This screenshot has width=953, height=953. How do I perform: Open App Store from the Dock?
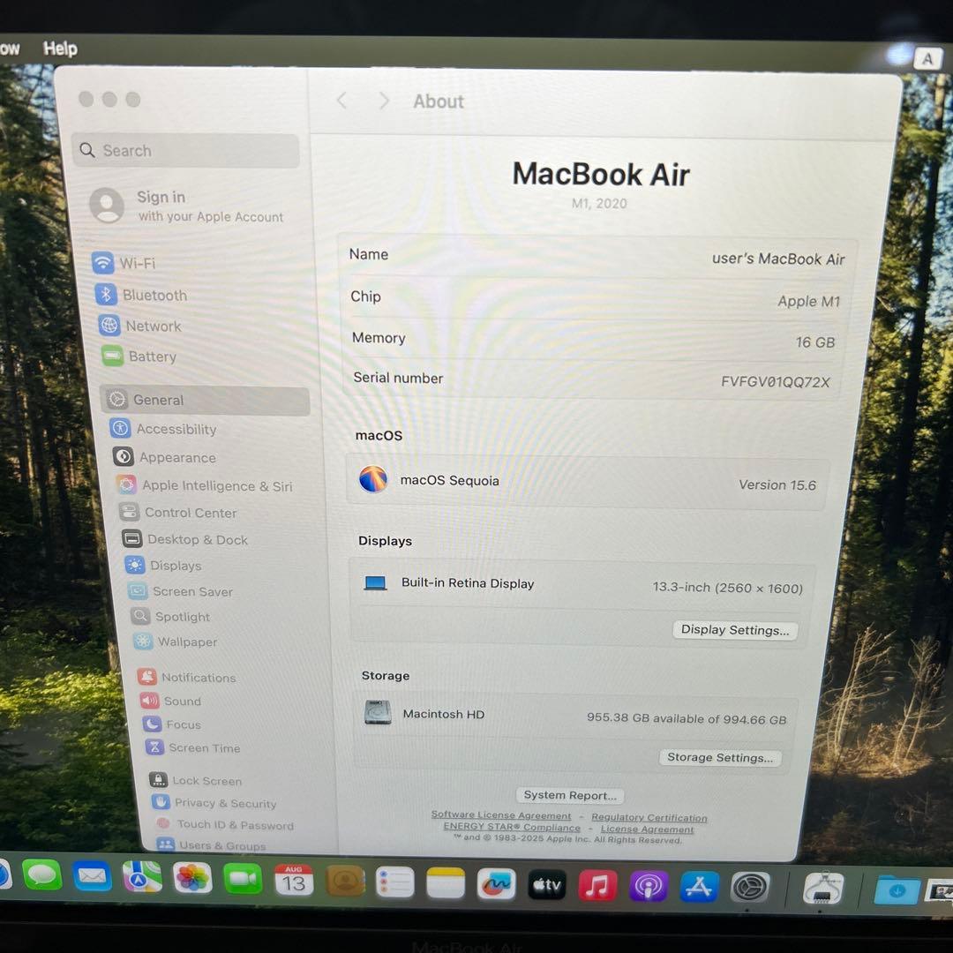(x=699, y=888)
